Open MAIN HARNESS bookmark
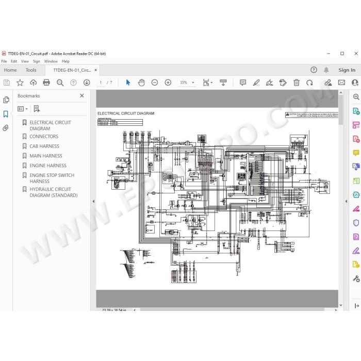The image size is (361, 361). tap(46, 156)
